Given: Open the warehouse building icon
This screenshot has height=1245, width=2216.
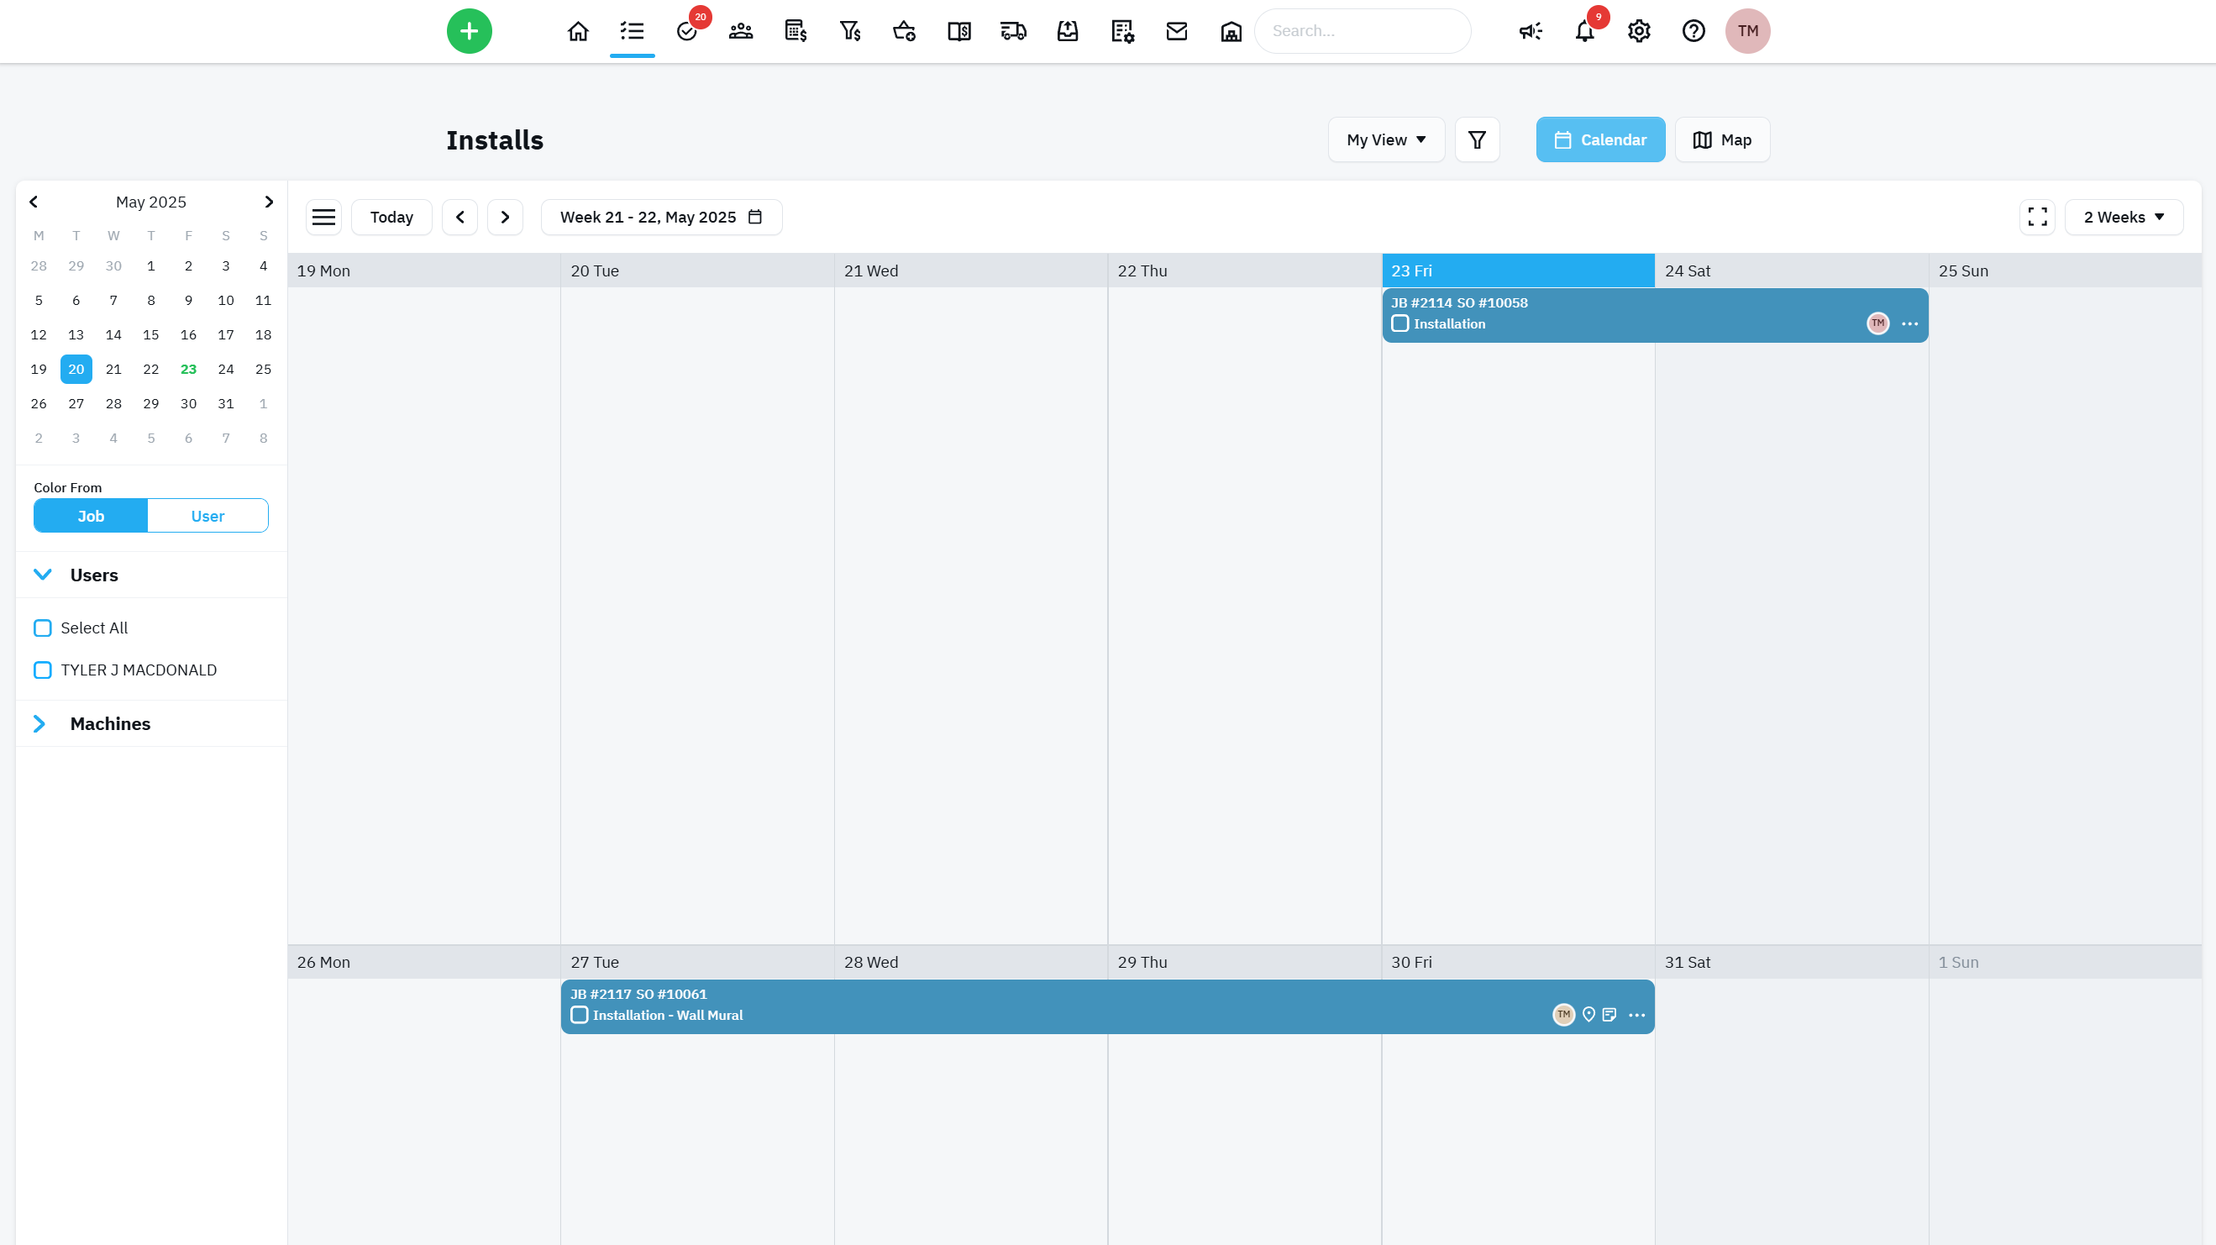Looking at the screenshot, I should point(1231,31).
